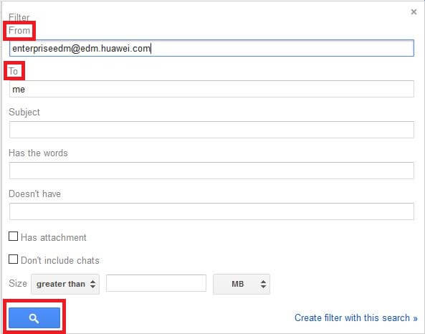The width and height of the screenshot is (425, 334).
Task: Tick the Don't include chats checkbox
Action: tap(13, 259)
